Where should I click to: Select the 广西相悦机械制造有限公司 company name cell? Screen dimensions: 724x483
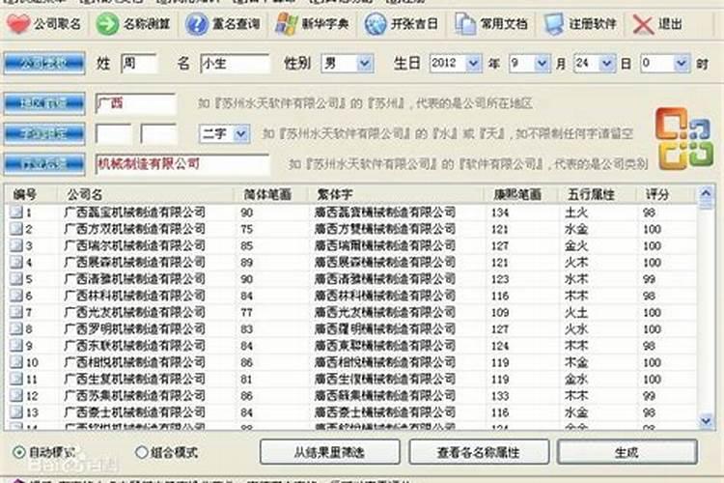click(x=134, y=362)
